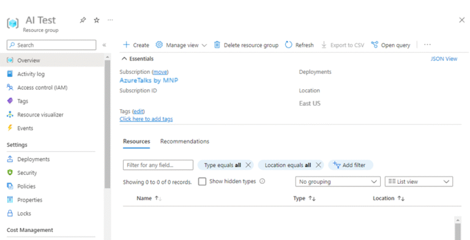The image size is (470, 240).
Task: Switch to the Resources tab
Action: pos(136,142)
